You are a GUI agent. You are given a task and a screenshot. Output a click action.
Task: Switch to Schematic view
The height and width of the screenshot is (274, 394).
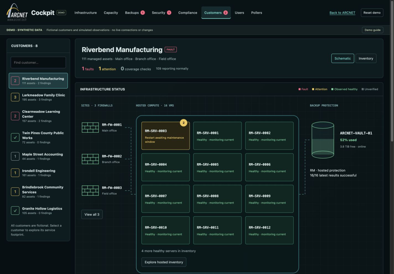[343, 58]
